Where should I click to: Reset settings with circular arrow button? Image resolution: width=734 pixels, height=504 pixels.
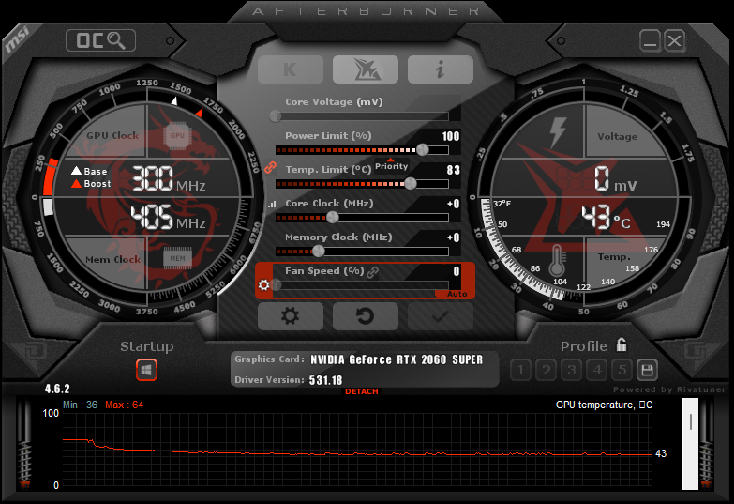point(366,316)
